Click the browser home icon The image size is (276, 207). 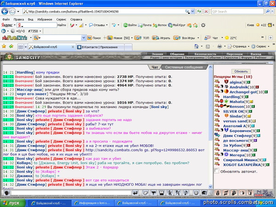point(196,46)
